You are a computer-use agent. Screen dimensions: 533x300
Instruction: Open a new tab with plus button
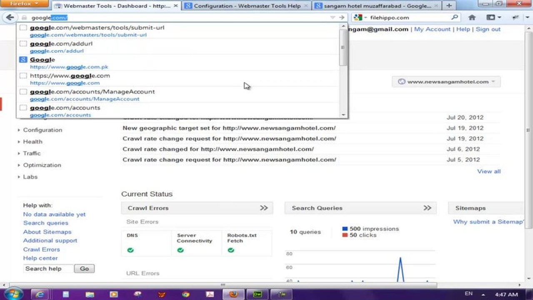449,6
